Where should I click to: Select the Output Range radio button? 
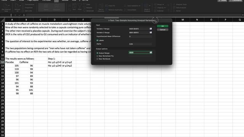(97, 53)
